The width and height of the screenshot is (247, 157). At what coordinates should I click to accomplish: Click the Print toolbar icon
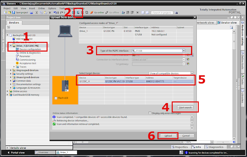pyautogui.click(x=31, y=12)
